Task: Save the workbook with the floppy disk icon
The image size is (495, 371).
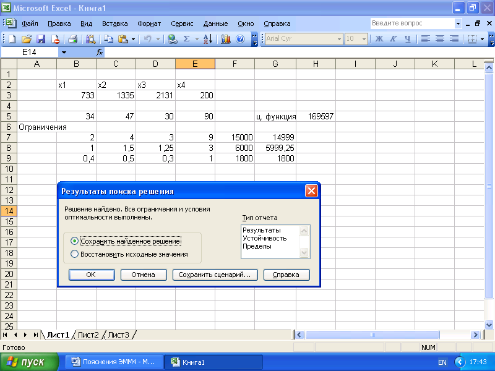Action: coord(41,39)
